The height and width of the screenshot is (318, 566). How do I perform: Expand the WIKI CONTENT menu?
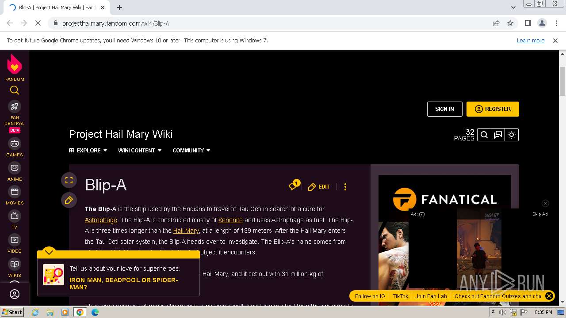(x=140, y=150)
